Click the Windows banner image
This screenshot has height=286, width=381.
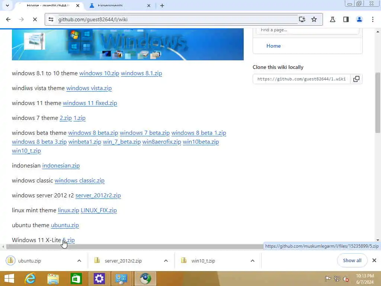coord(128,44)
